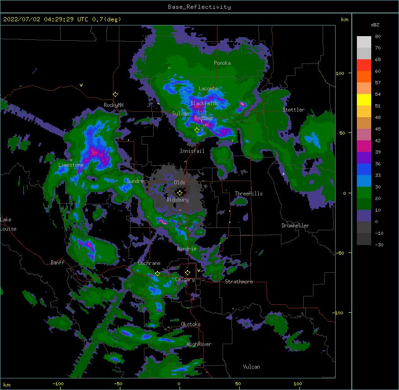This screenshot has width=399, height=390.
Task: Click the Ponoka city label
Action: coord(222,63)
